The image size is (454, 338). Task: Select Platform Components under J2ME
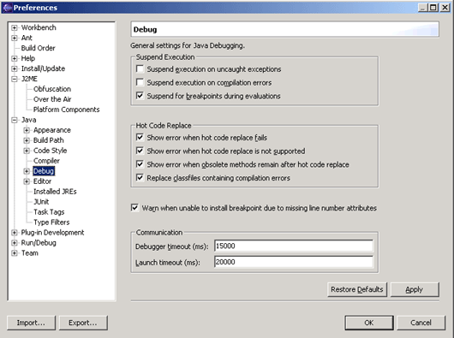tap(66, 110)
